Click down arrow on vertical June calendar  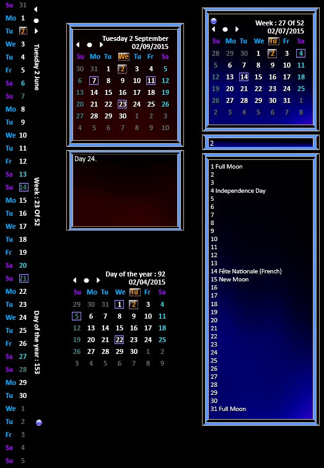(x=36, y=31)
